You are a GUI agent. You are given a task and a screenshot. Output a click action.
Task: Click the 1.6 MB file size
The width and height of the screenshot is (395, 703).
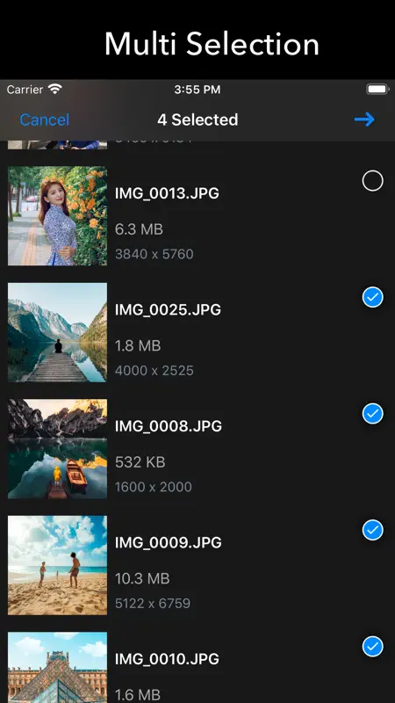(x=138, y=695)
